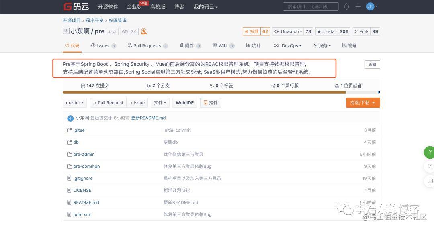Click 企业版 in top navigation
The width and height of the screenshot is (434, 228).
point(134,7)
